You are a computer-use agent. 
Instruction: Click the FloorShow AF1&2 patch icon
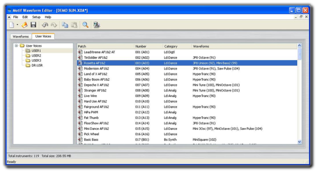80,123
